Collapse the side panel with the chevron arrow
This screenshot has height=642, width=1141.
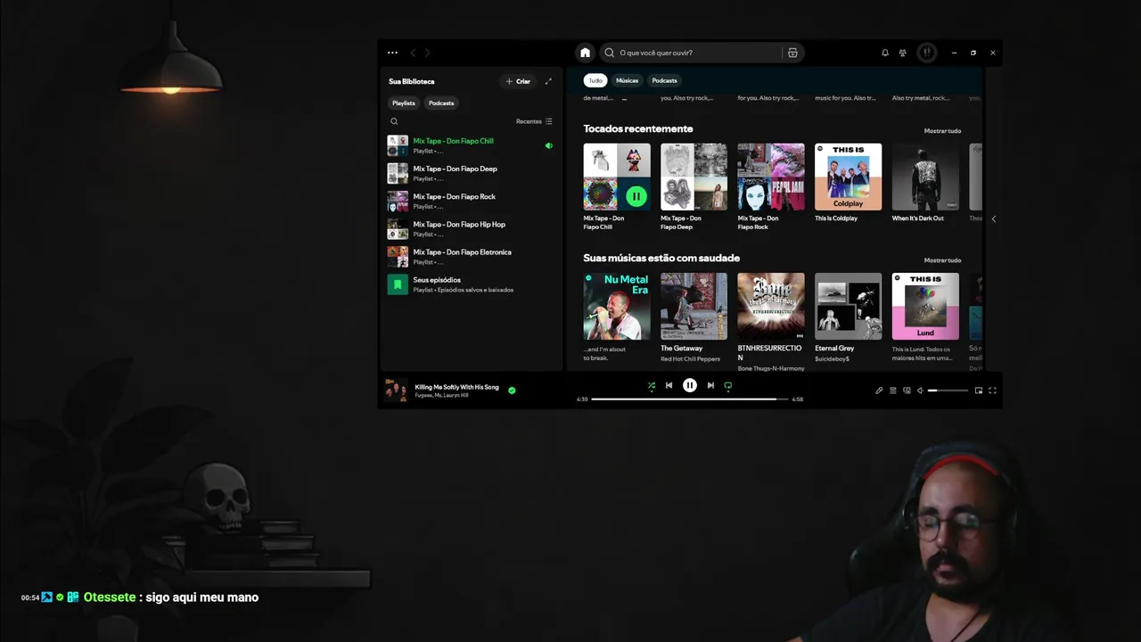994,218
